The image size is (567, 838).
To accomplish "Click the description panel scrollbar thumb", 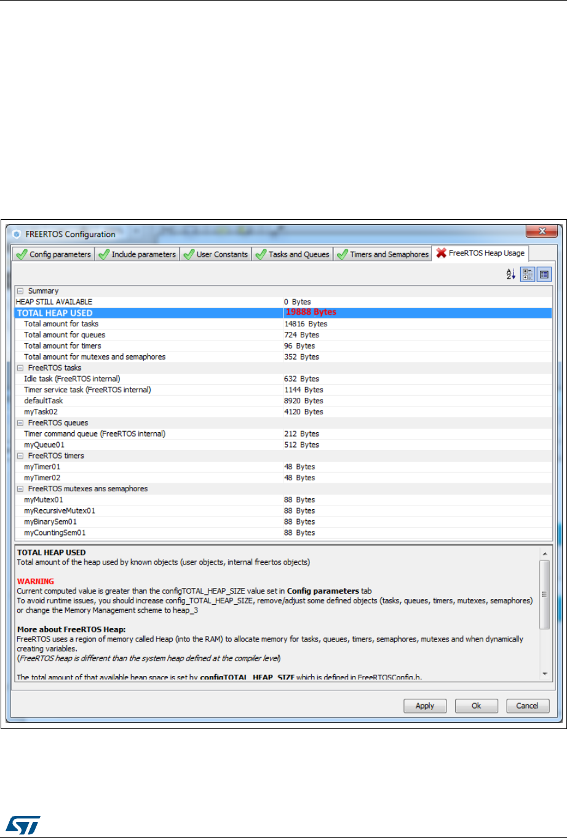I will click(x=544, y=594).
